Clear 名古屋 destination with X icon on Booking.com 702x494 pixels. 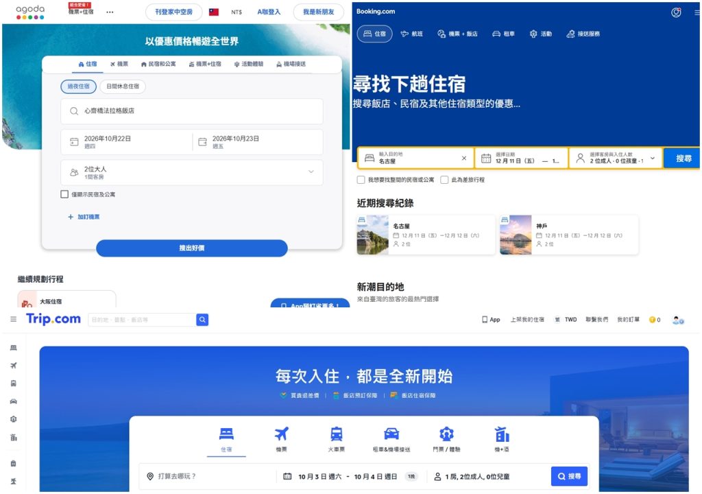(x=464, y=158)
